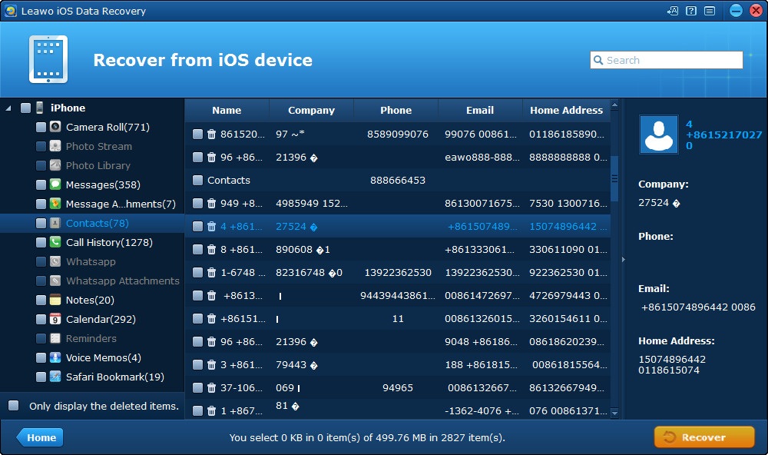Image resolution: width=768 pixels, height=455 pixels.
Task: Click the trash icon on 1-6748 row
Action: (211, 273)
